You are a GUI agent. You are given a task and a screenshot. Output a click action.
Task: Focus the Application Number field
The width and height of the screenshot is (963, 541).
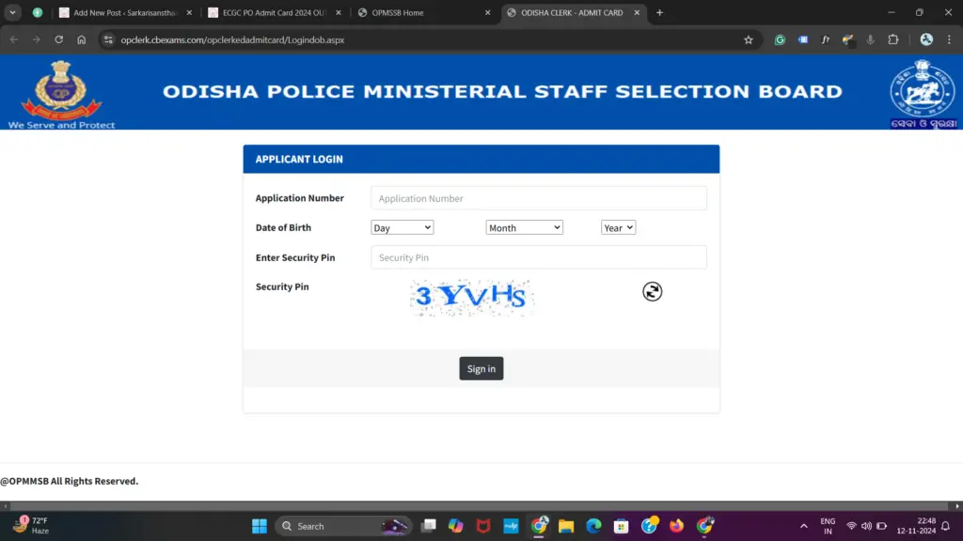(539, 198)
